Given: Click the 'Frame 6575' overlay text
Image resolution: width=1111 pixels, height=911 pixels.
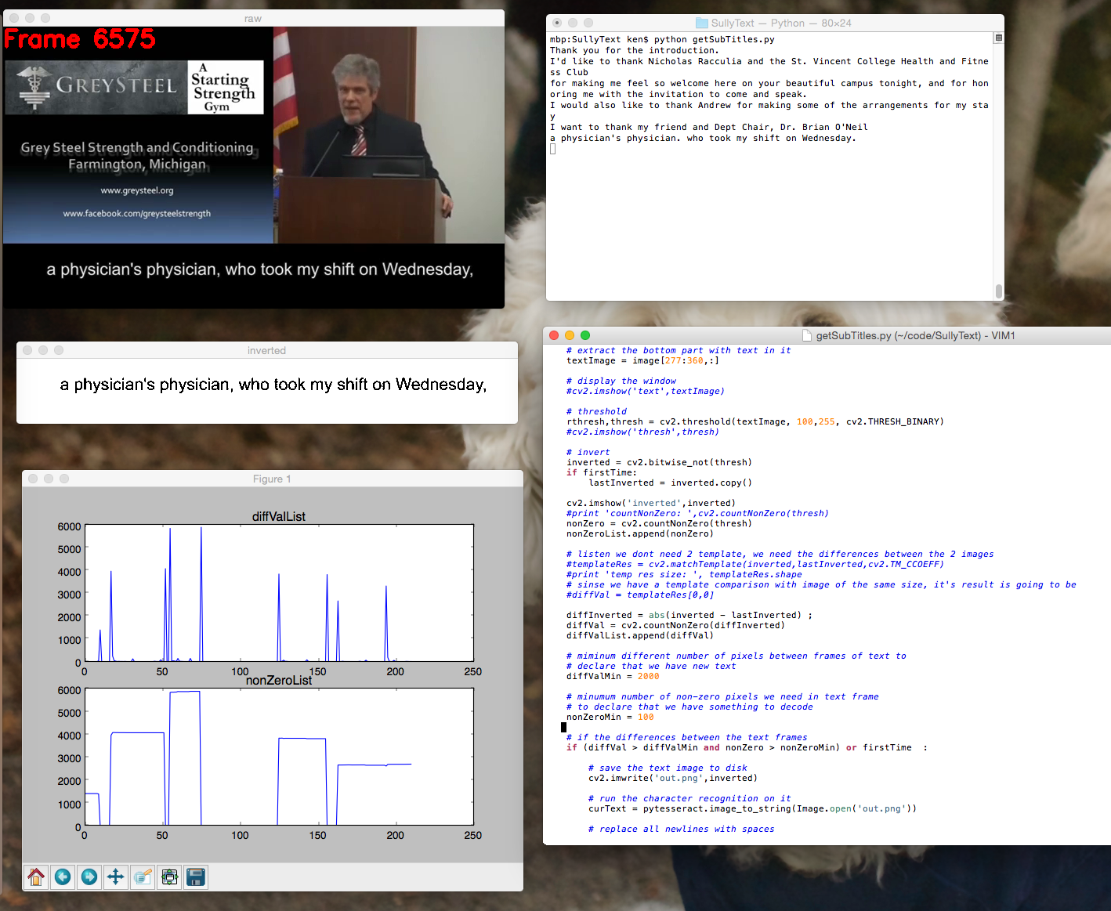Looking at the screenshot, I should tap(80, 39).
